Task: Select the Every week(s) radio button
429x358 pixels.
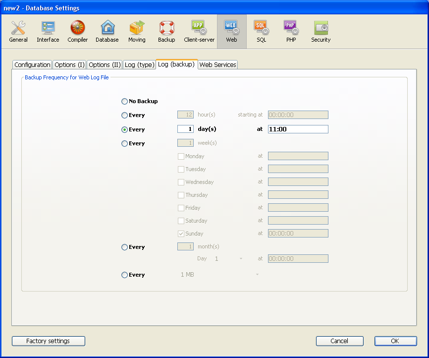Action: click(124, 144)
